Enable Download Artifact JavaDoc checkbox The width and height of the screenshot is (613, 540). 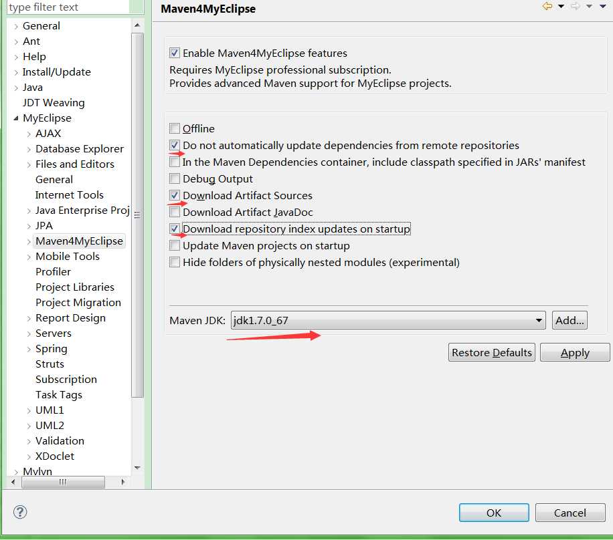pos(175,212)
